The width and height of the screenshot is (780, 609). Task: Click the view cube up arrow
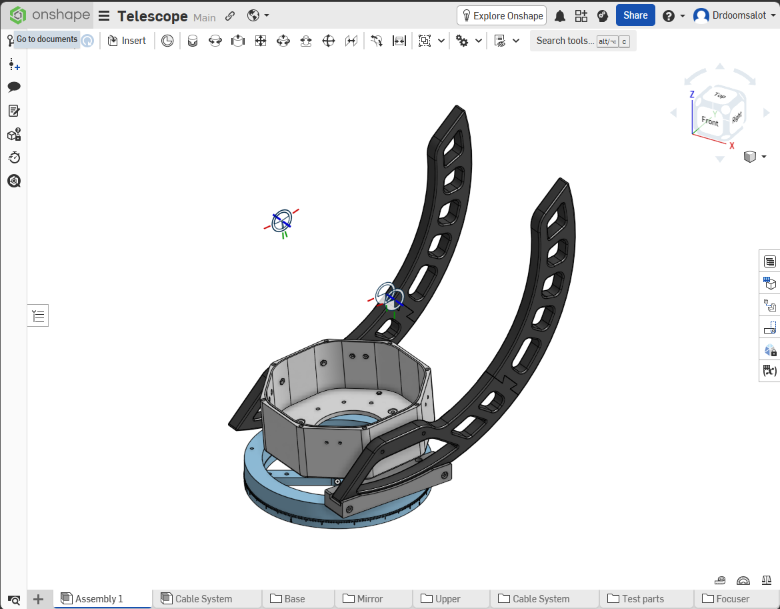720,67
